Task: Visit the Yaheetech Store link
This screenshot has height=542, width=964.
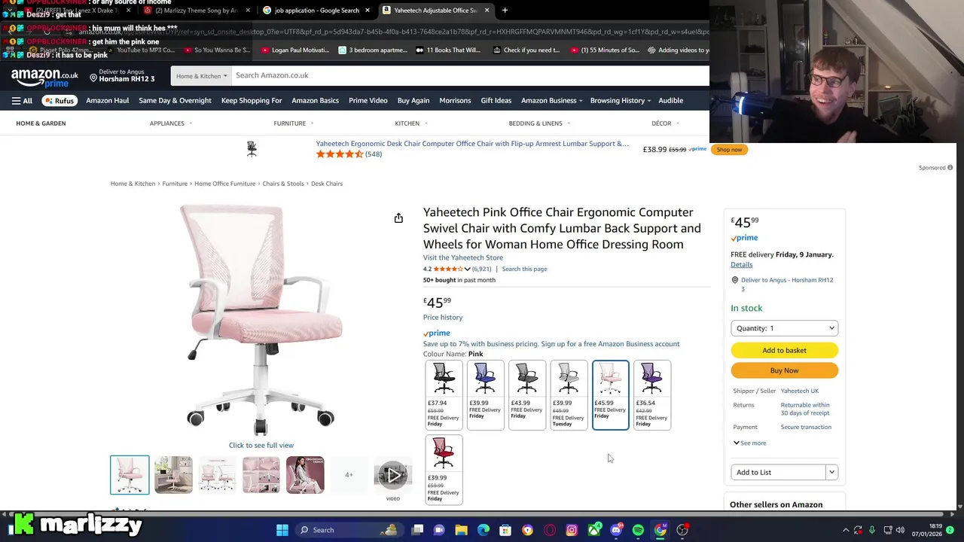Action: 463,257
